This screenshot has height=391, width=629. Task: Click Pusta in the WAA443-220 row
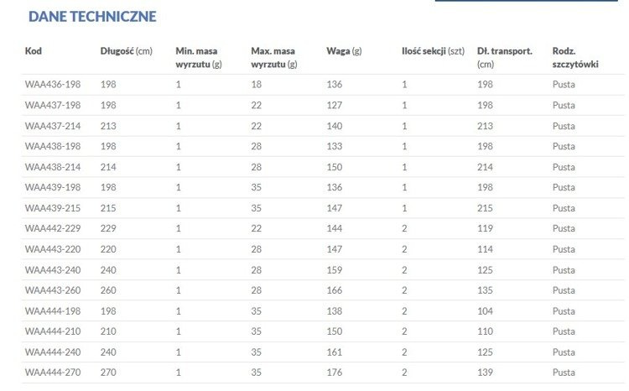pos(564,249)
